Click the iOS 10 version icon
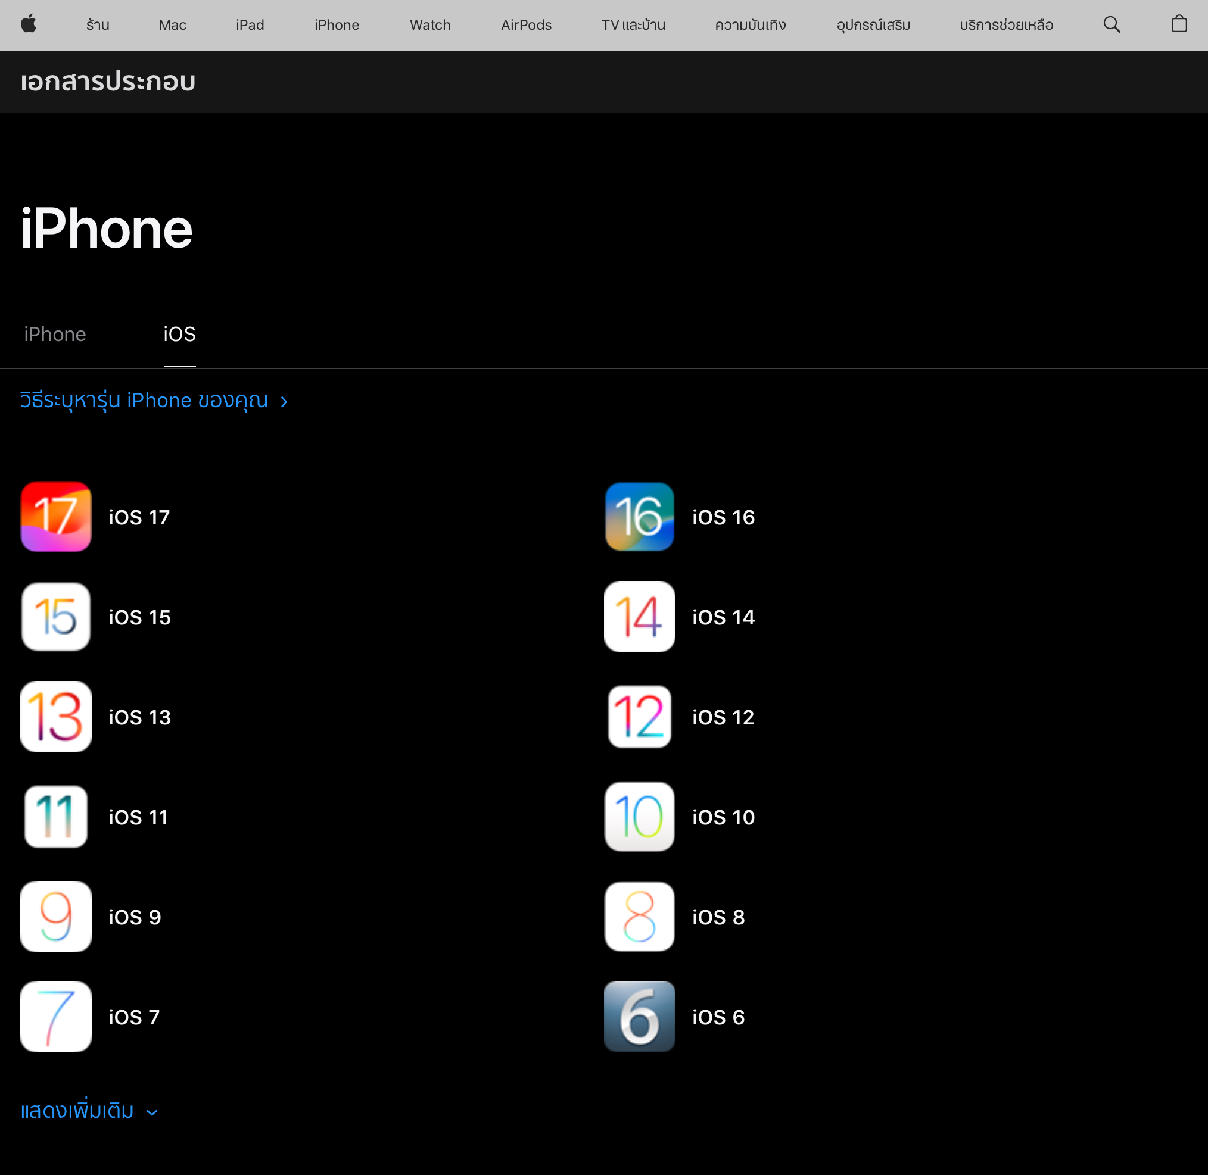The height and width of the screenshot is (1175, 1208). coord(639,817)
